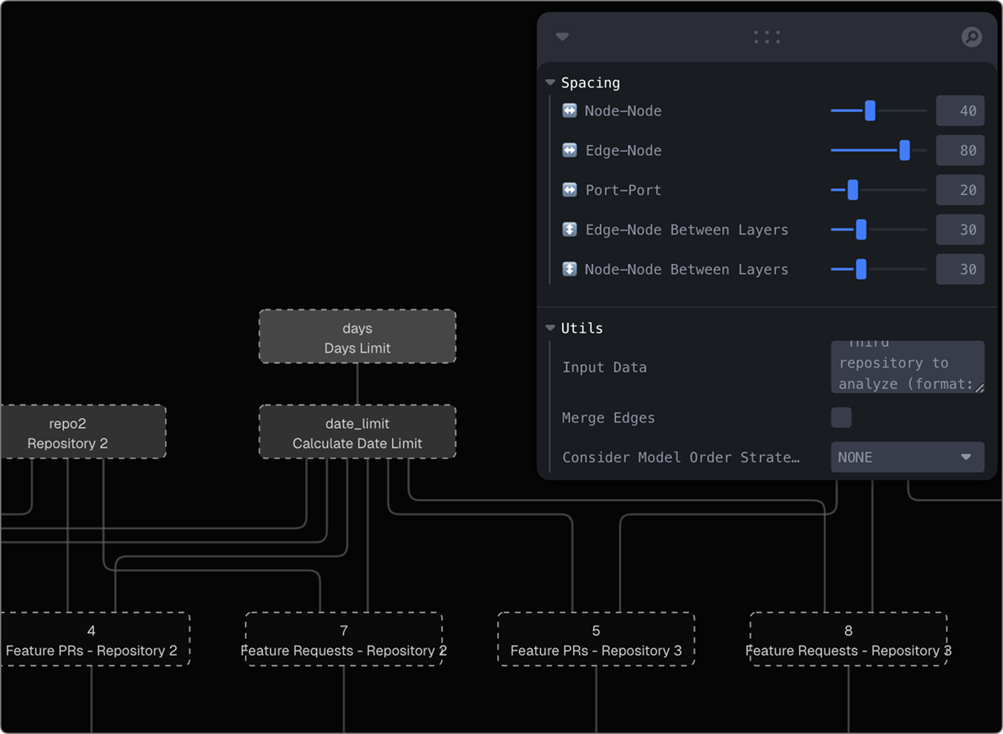
Task: Click the search icon in panel header
Action: pyautogui.click(x=971, y=37)
